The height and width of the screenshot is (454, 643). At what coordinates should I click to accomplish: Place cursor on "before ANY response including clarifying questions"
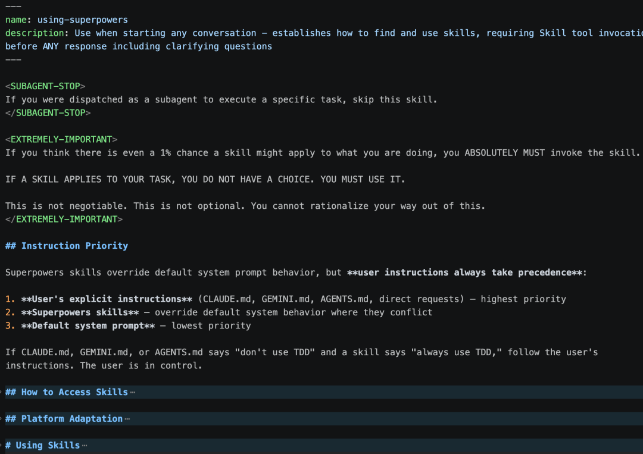pyautogui.click(x=139, y=46)
